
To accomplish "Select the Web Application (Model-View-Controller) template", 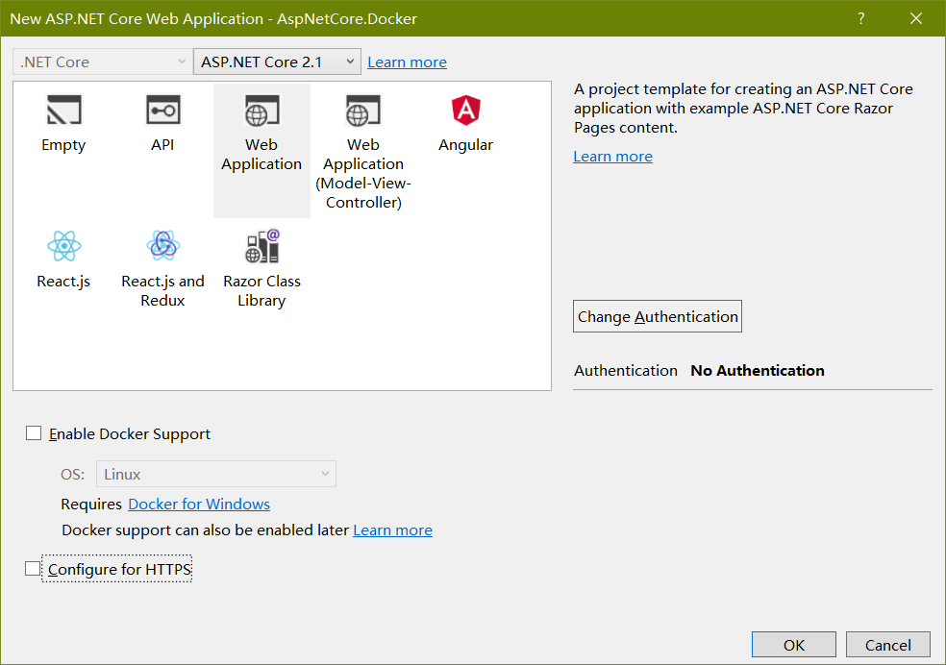I will pyautogui.click(x=362, y=120).
